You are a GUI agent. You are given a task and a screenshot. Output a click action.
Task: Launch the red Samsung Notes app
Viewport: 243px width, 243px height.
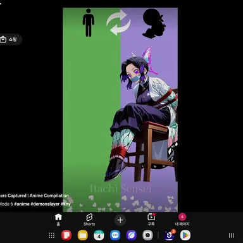pos(66,235)
